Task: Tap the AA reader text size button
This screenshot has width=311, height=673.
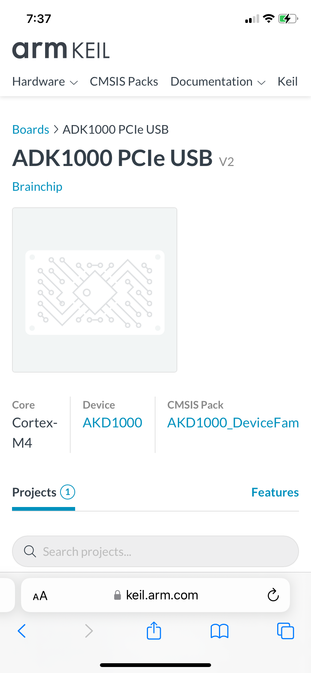Action: click(40, 596)
